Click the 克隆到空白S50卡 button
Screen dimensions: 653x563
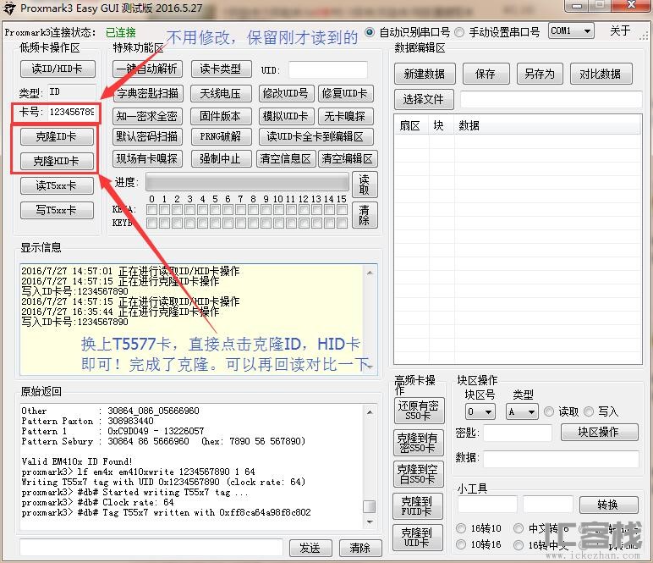tap(418, 474)
